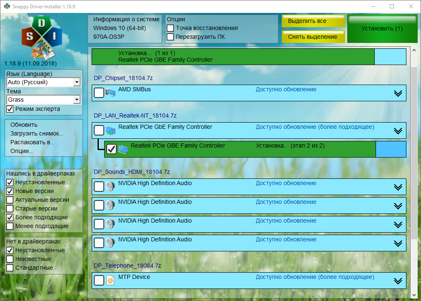421x301 pixels.
Task: Toggle Стандартные filter checkbox
Action: [x=10, y=268]
